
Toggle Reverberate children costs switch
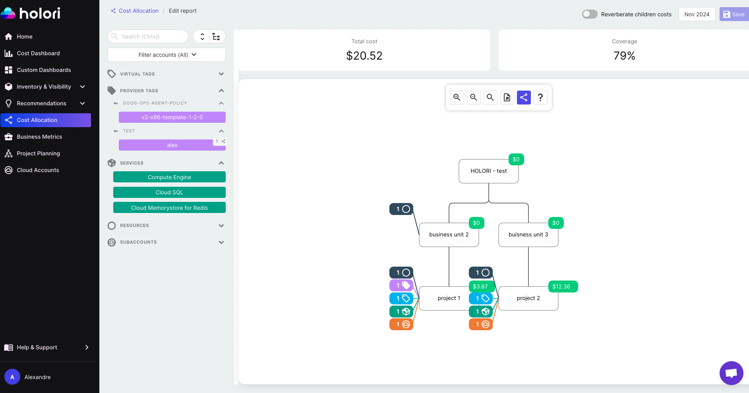(590, 14)
